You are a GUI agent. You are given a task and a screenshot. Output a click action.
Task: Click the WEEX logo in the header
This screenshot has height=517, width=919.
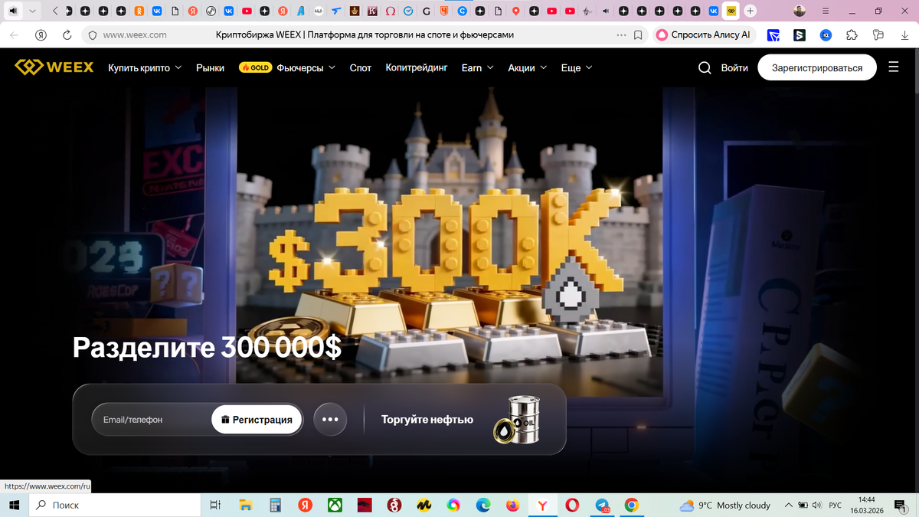point(54,67)
